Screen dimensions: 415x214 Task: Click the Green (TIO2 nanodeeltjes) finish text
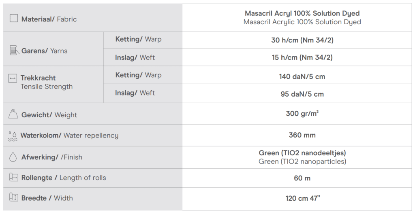(x=302, y=153)
